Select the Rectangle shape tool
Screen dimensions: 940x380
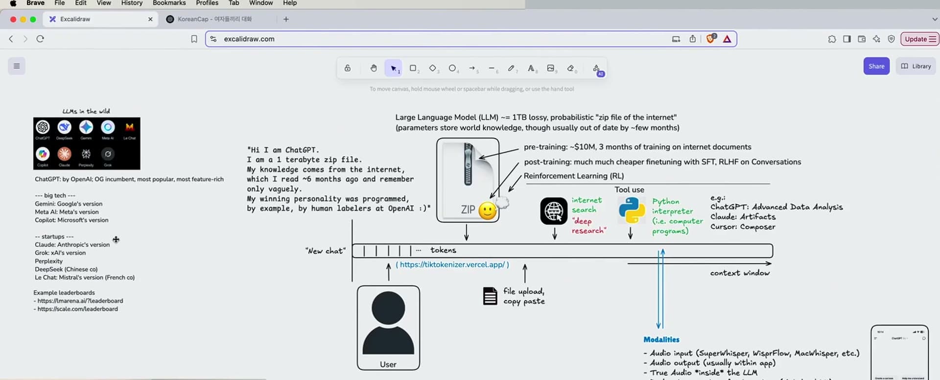coord(413,68)
